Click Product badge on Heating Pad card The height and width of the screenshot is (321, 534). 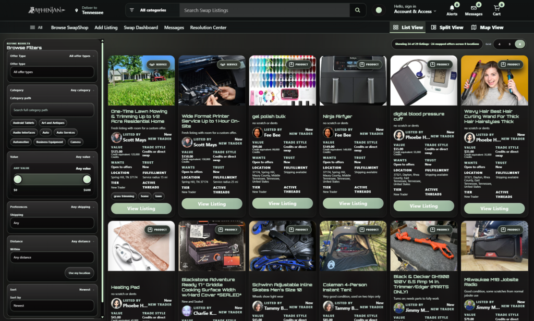[157, 229]
